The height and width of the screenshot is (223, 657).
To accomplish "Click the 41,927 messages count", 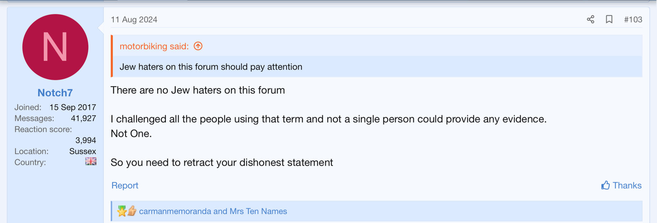I will click(x=83, y=118).
